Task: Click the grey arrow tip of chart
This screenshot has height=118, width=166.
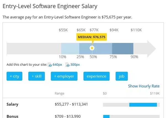Action: pos(151,49)
